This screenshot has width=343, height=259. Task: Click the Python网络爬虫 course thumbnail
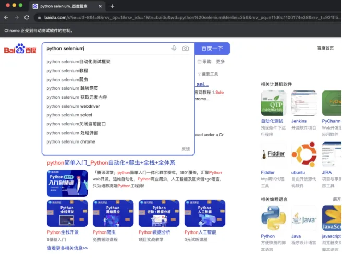113,213
